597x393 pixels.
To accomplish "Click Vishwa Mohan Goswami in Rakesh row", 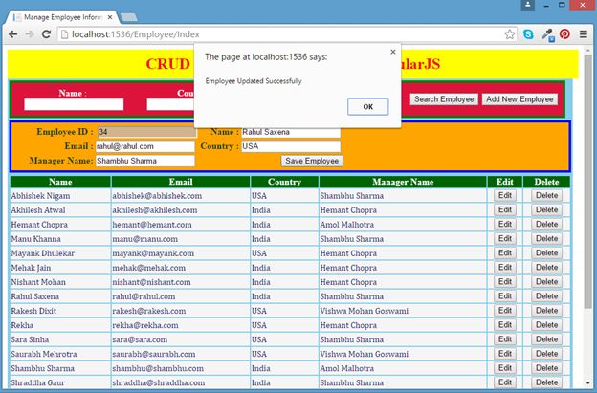I will pyautogui.click(x=364, y=311).
